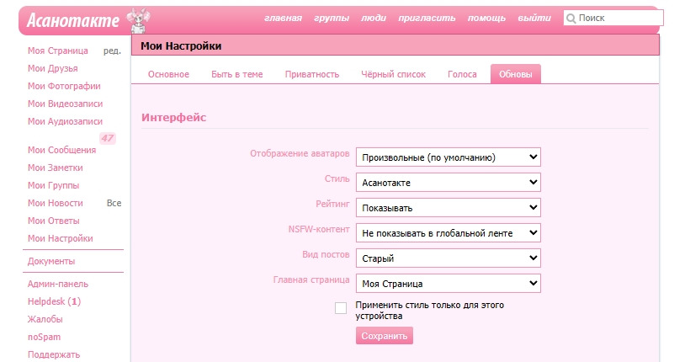Click the ред. link next to Моя Страница

[112, 51]
